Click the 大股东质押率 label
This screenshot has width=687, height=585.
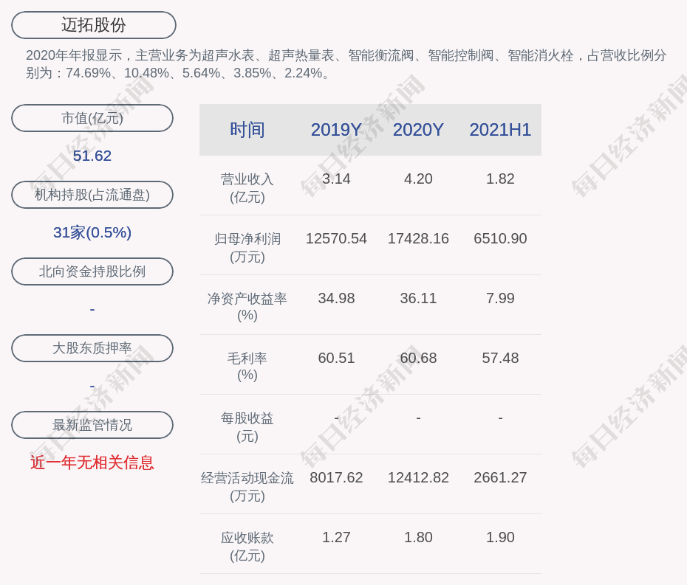pos(92,348)
